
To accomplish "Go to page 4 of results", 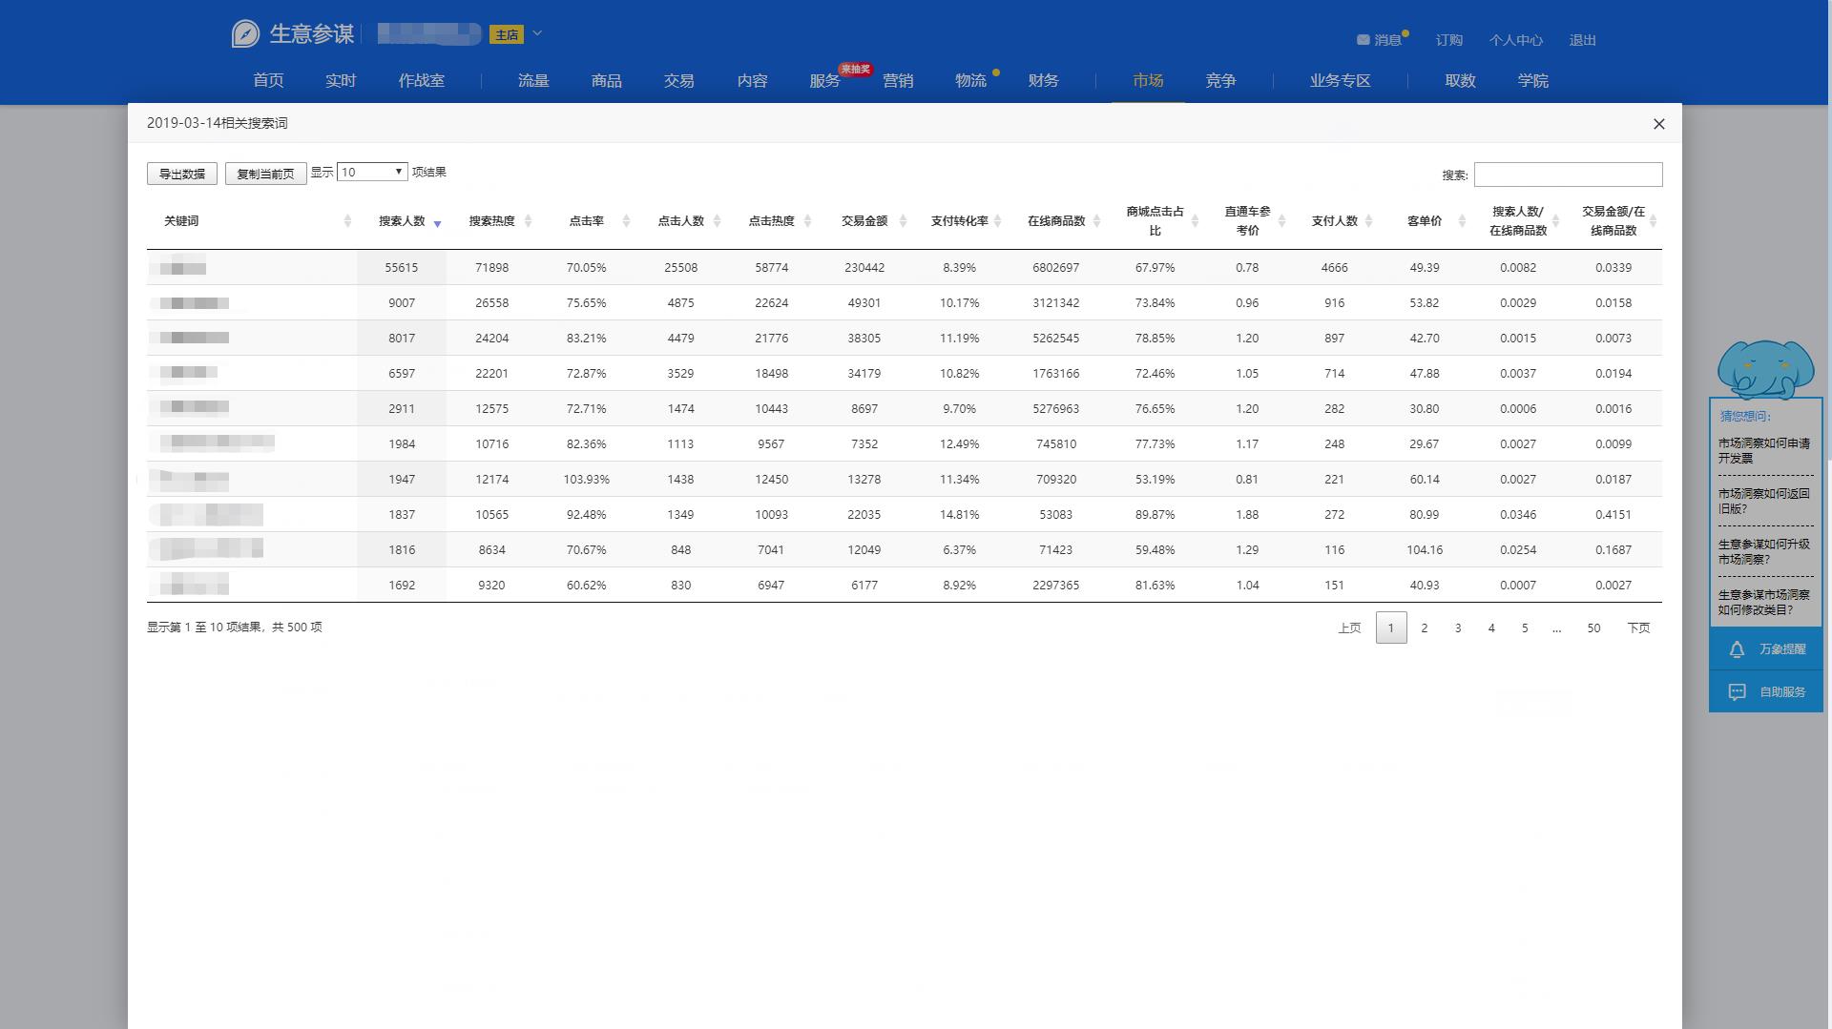I will click(x=1491, y=628).
